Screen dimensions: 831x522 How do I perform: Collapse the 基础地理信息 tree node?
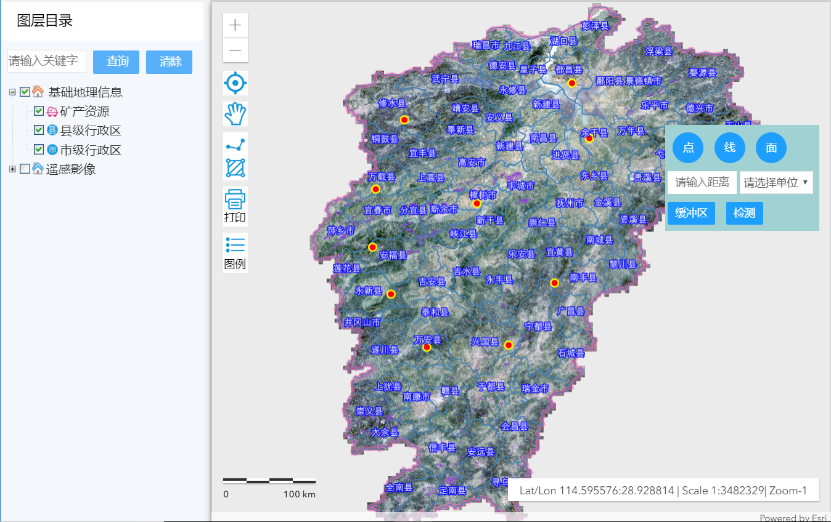[x=12, y=91]
